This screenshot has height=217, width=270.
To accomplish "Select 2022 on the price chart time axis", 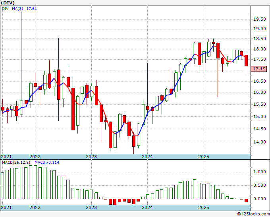I will 35,157.
